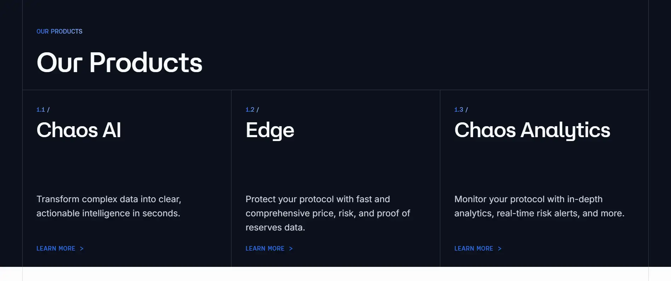Click the white section below the product cards
The height and width of the screenshot is (281, 671).
coord(335,274)
